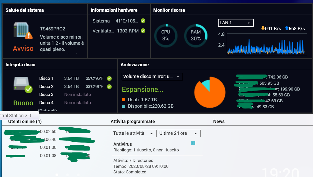Click the square marker beside 55.69 GB folder
Screen dimensions: 313x177
click(241, 95)
